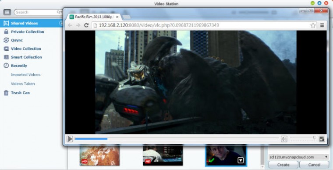Open the scl120.myqnapcloud.com dropdown
Screen dimensions: 333x170
coord(298,157)
